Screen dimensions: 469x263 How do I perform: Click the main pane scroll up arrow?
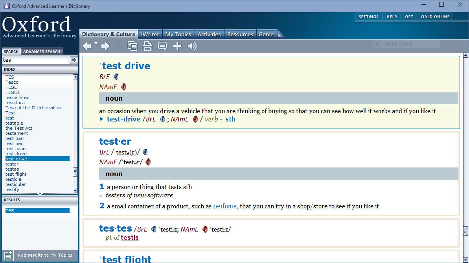[x=465, y=55]
